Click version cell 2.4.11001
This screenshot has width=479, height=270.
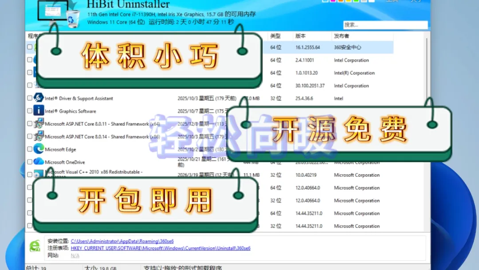[x=305, y=60]
